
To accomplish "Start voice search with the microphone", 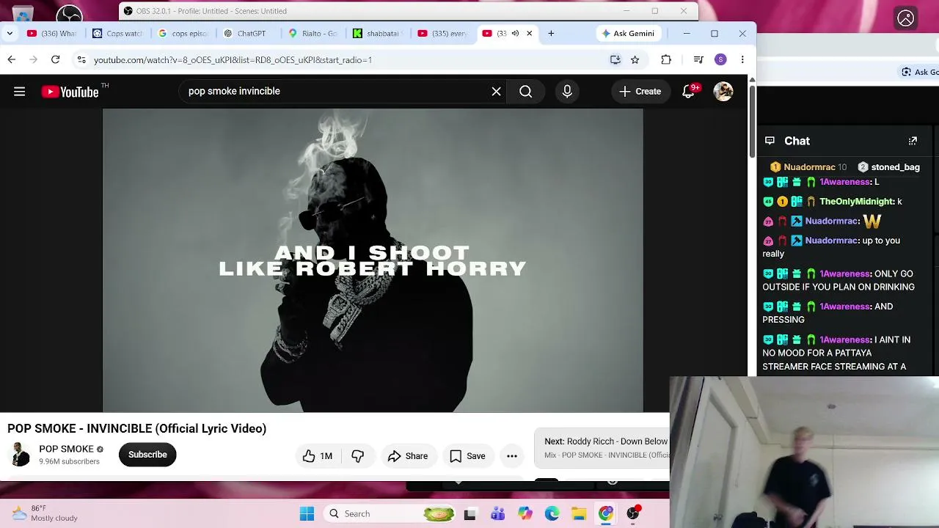I will click(x=567, y=92).
